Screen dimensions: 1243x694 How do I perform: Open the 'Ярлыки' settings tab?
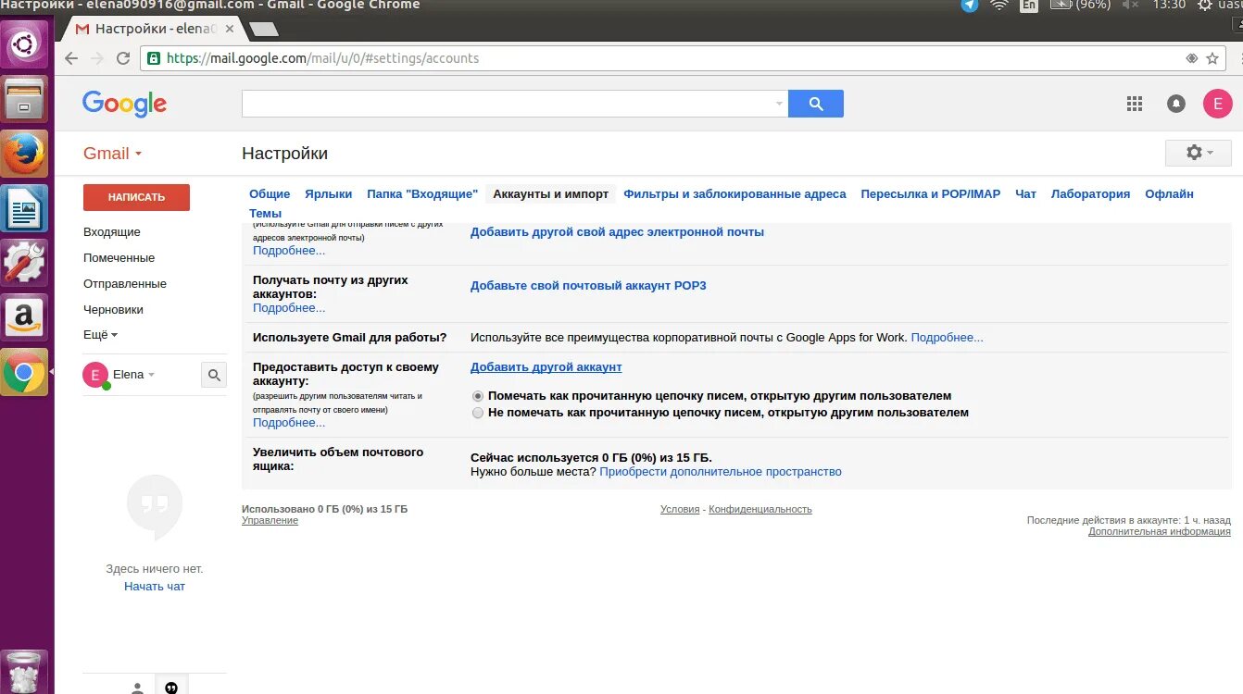click(329, 194)
